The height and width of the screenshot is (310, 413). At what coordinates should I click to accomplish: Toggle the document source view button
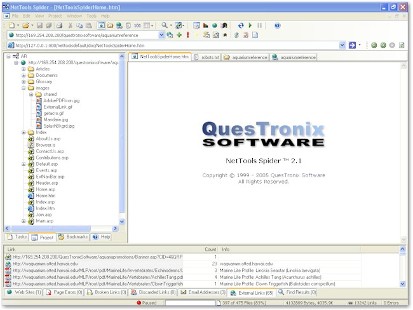(128, 25)
